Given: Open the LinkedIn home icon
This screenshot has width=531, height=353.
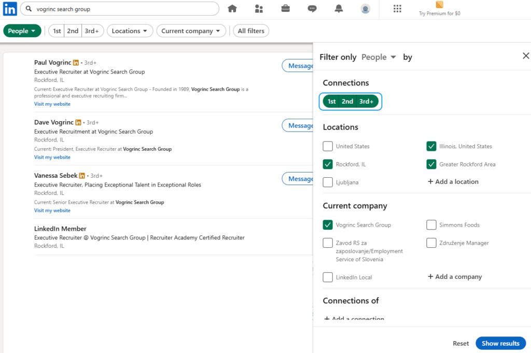Looking at the screenshot, I should click(232, 9).
